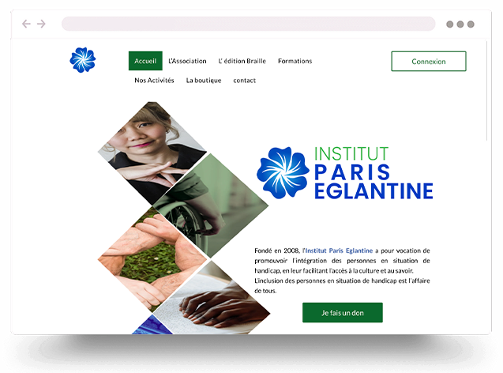Open the Formations menu item
Viewport: 503px width, 373px height.
(295, 61)
